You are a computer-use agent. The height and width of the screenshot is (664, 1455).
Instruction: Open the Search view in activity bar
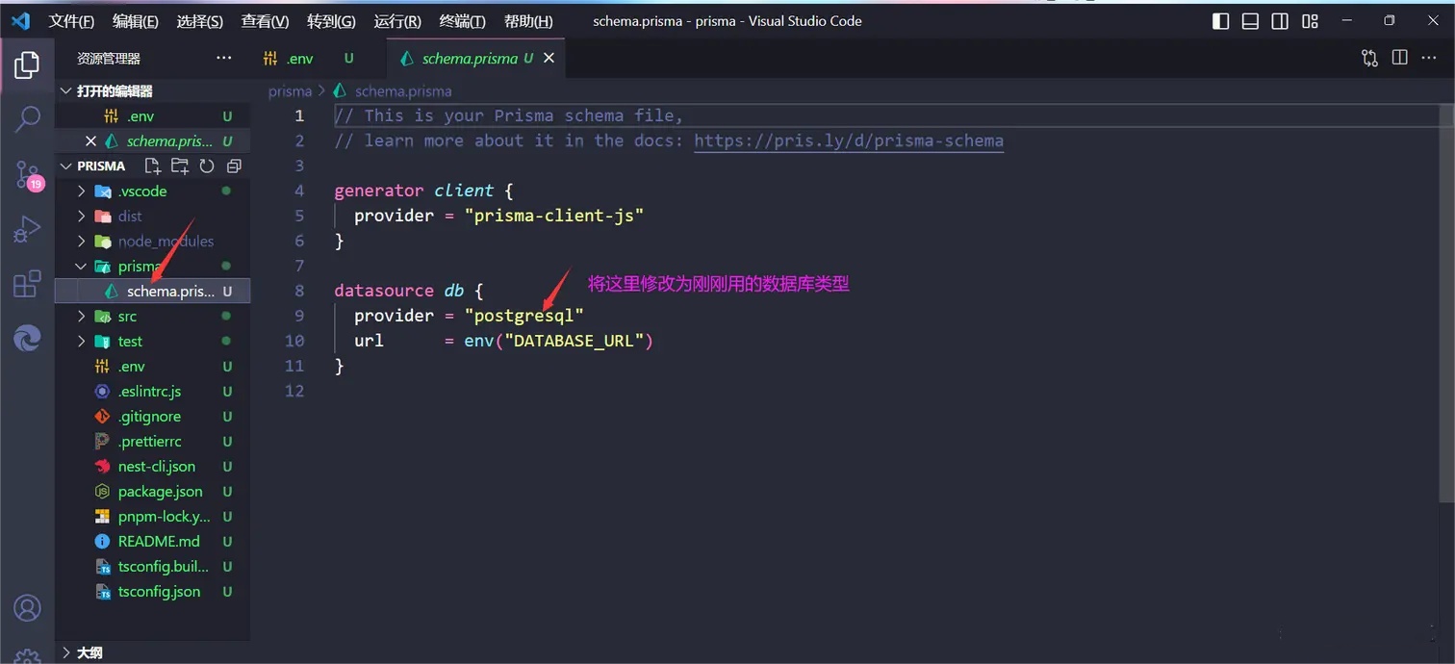(x=27, y=119)
